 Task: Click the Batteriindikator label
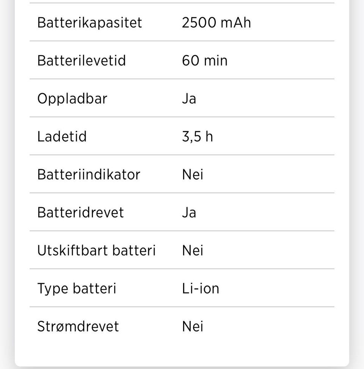click(89, 174)
